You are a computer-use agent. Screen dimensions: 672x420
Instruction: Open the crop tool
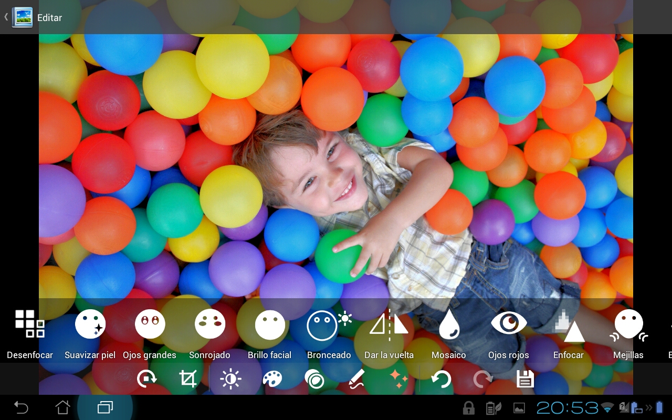[x=188, y=379]
